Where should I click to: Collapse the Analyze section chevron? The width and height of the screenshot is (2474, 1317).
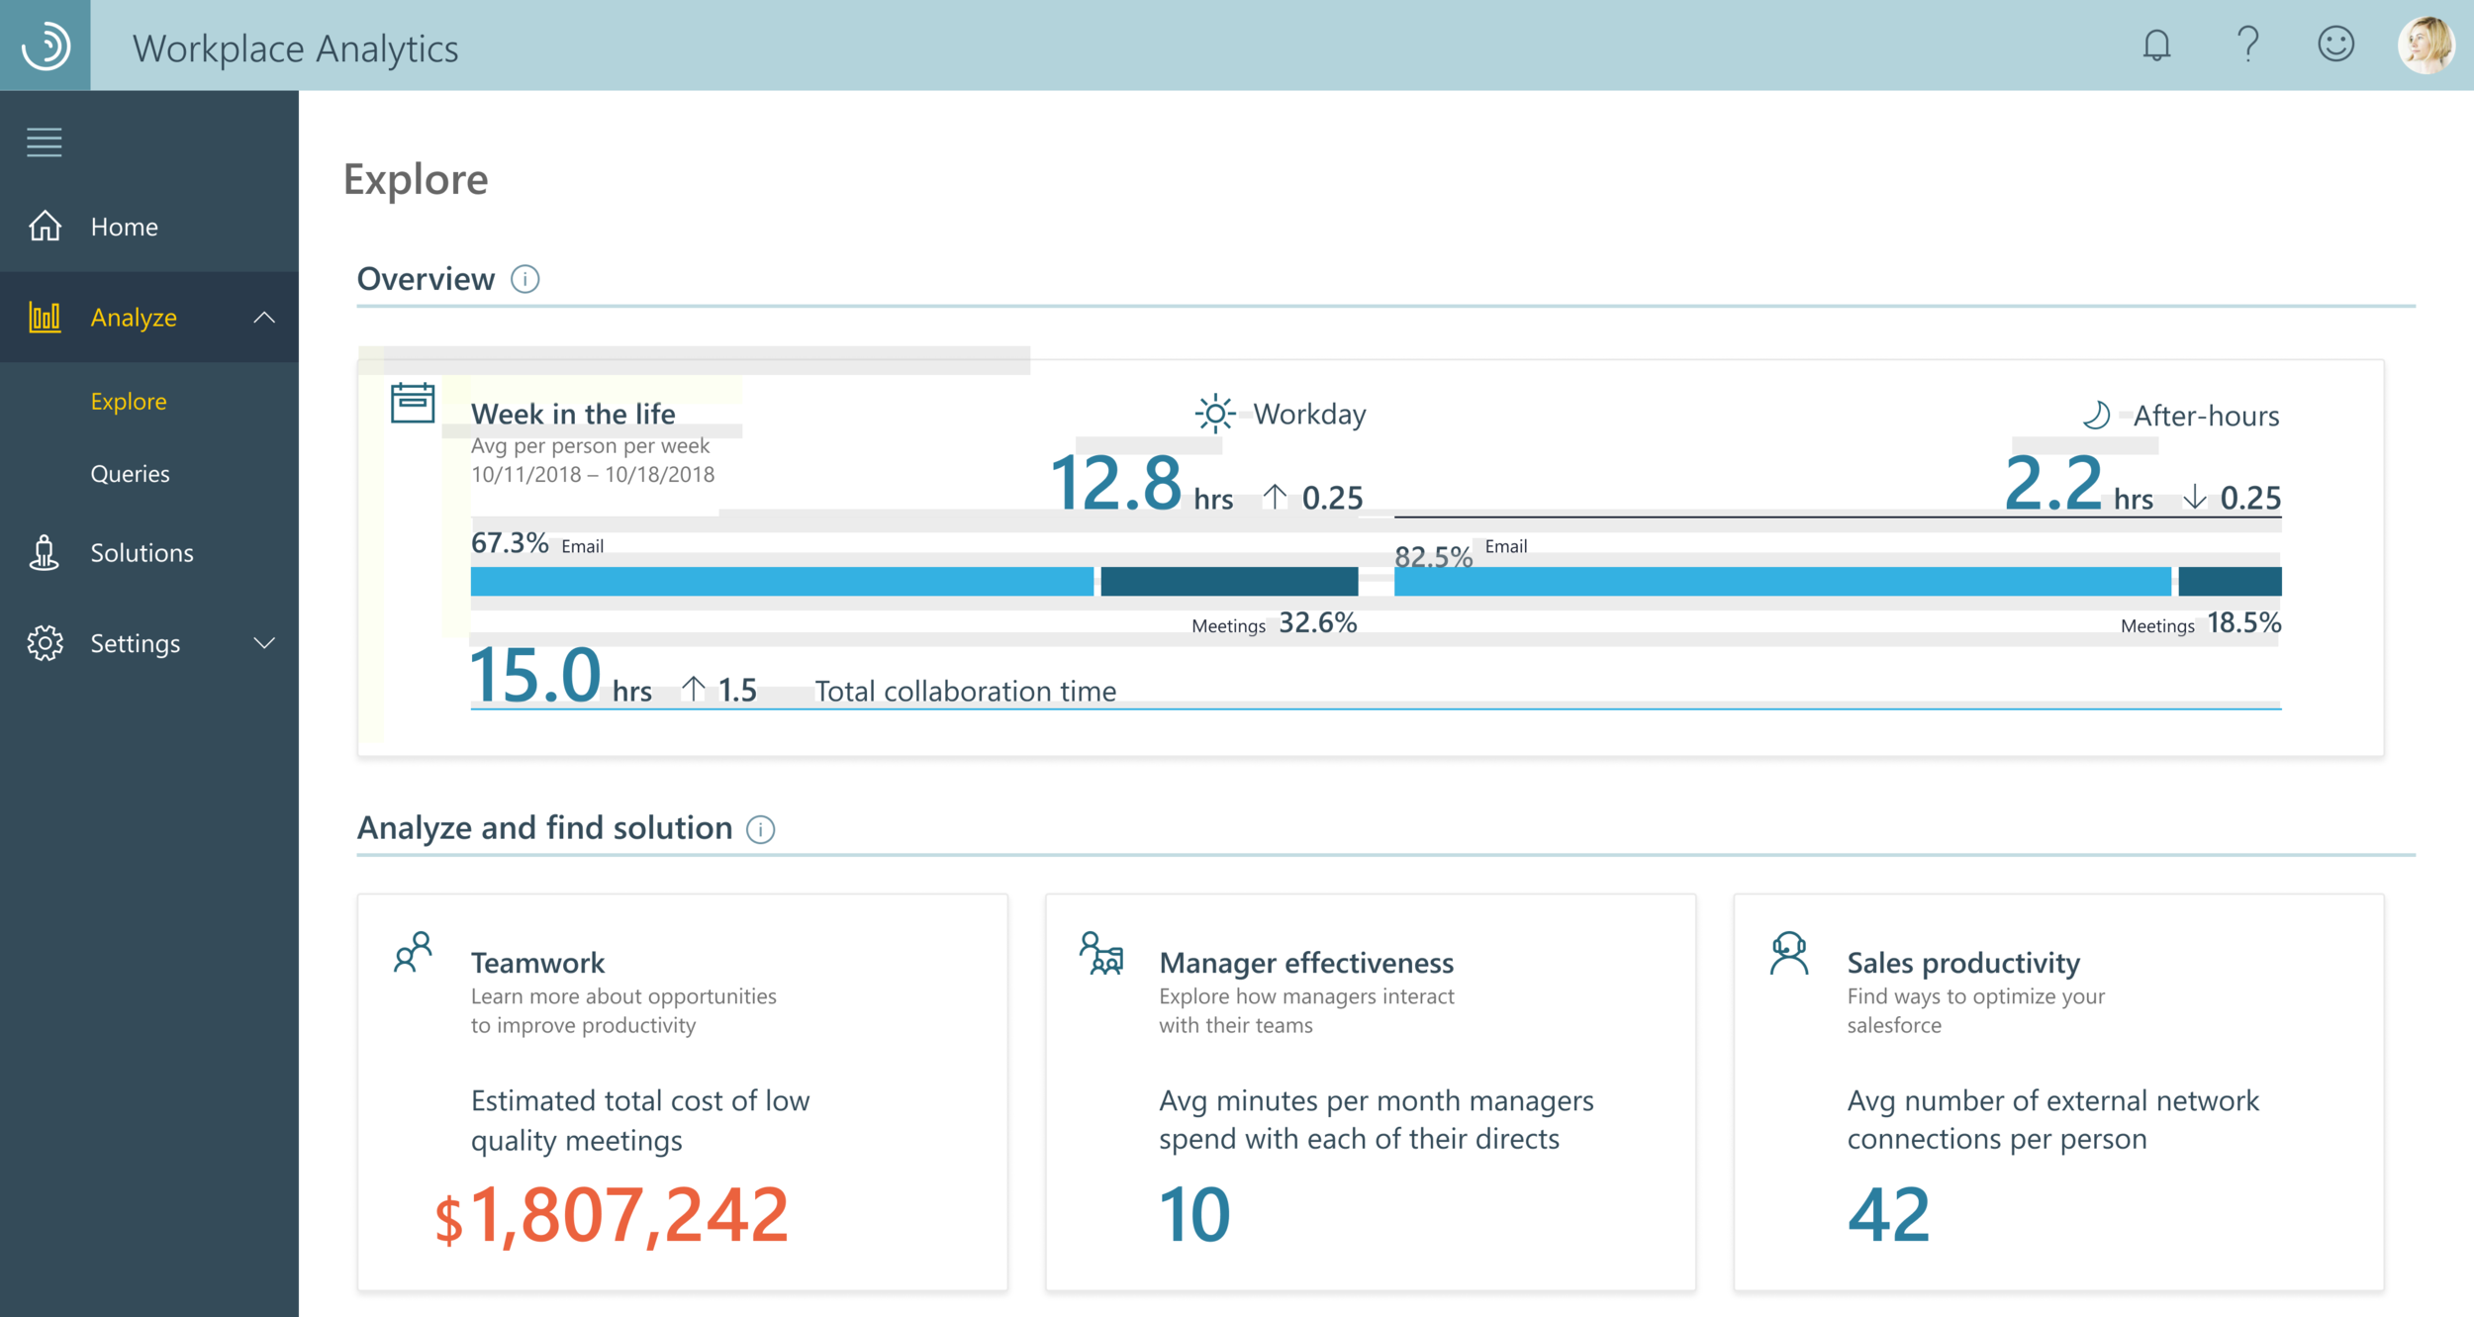(x=264, y=318)
